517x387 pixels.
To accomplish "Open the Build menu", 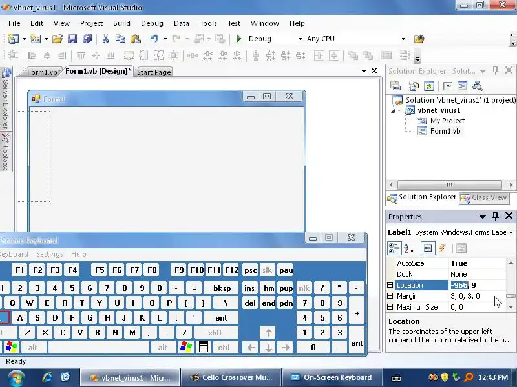I will 121,23.
